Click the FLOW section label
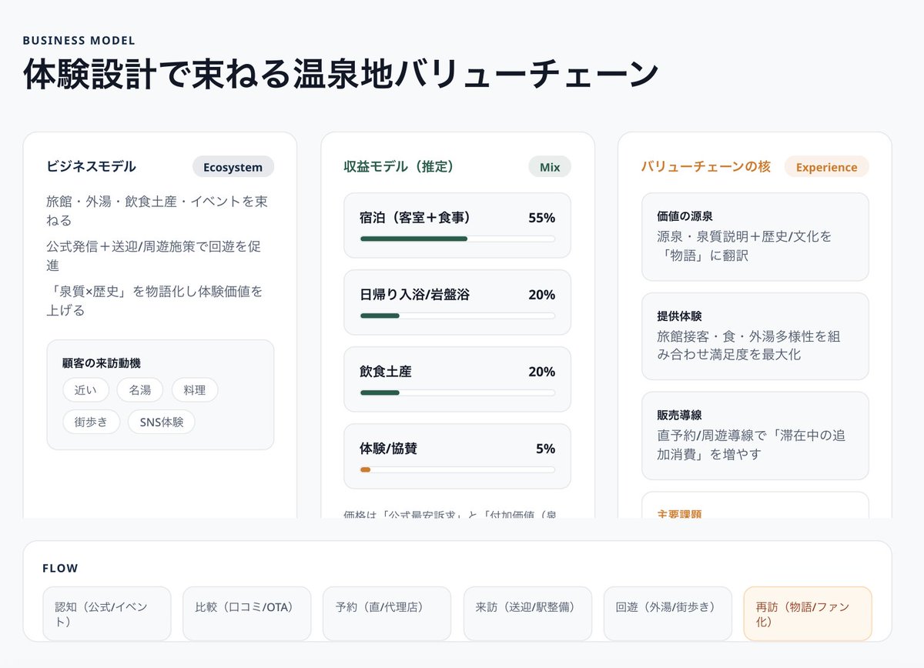 coord(60,569)
